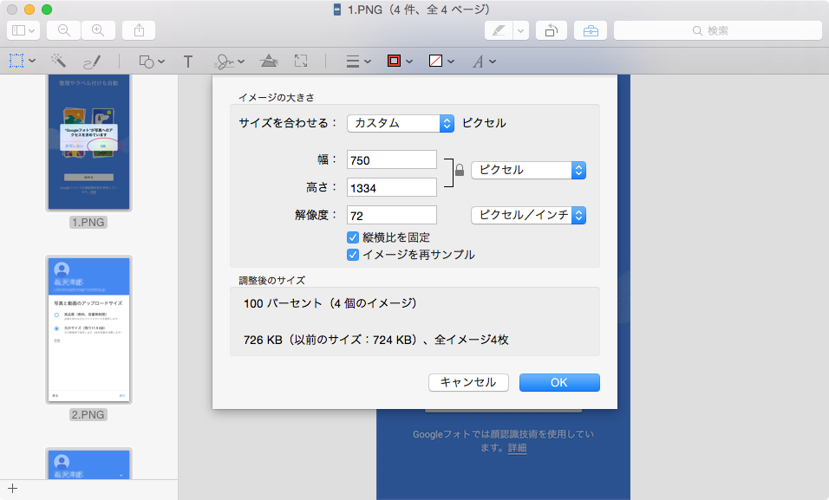Viewport: 829px width, 500px height.
Task: Uncheck the 縦横比を固定 checkbox
Action: pos(353,237)
